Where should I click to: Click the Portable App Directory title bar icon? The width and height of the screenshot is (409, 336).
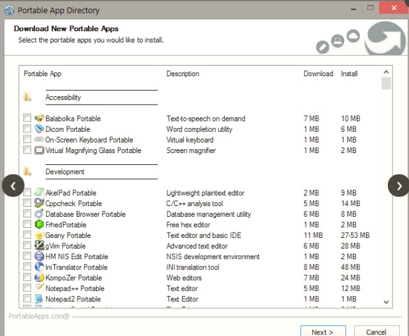pyautogui.click(x=9, y=10)
